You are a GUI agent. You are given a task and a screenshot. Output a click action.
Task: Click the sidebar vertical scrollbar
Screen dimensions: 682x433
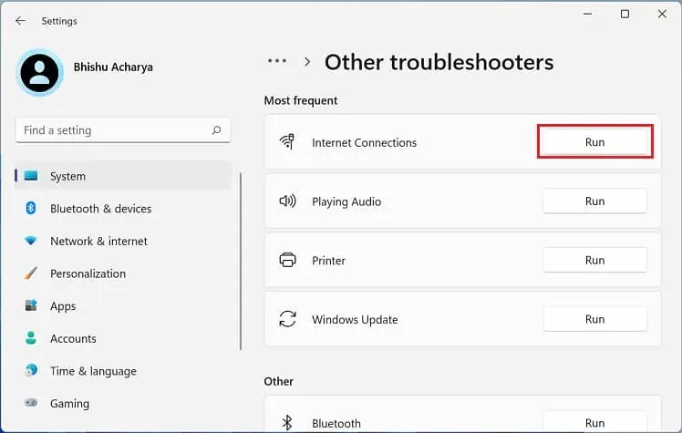242,260
